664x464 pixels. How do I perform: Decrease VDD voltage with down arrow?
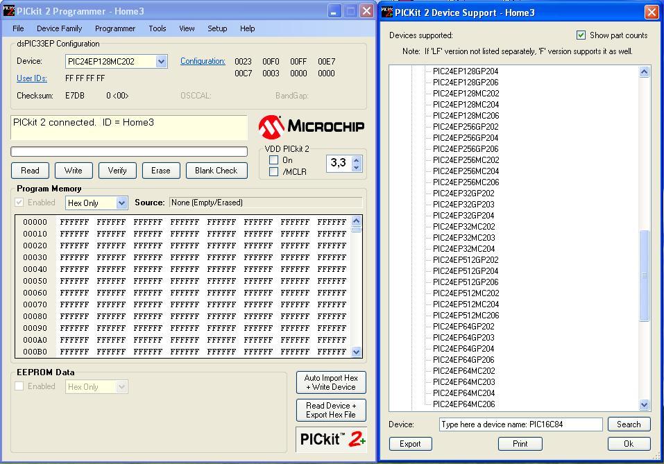[x=357, y=168]
